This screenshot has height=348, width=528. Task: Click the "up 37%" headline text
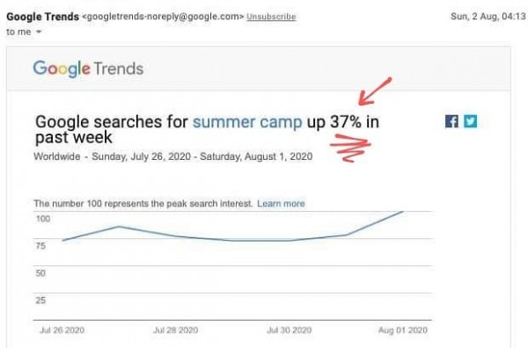(334, 122)
